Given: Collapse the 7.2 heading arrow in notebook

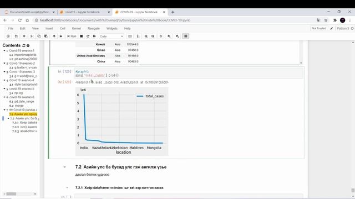Looking at the screenshot, I should 64,167.
